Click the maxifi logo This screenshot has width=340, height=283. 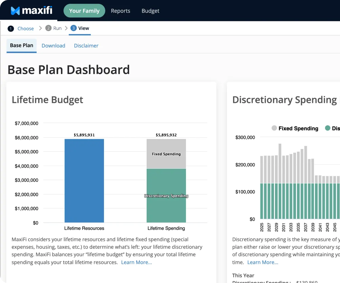[31, 11]
